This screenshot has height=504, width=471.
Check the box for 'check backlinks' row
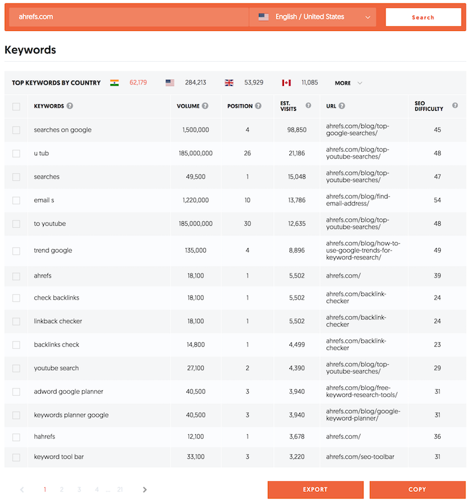pos(16,298)
